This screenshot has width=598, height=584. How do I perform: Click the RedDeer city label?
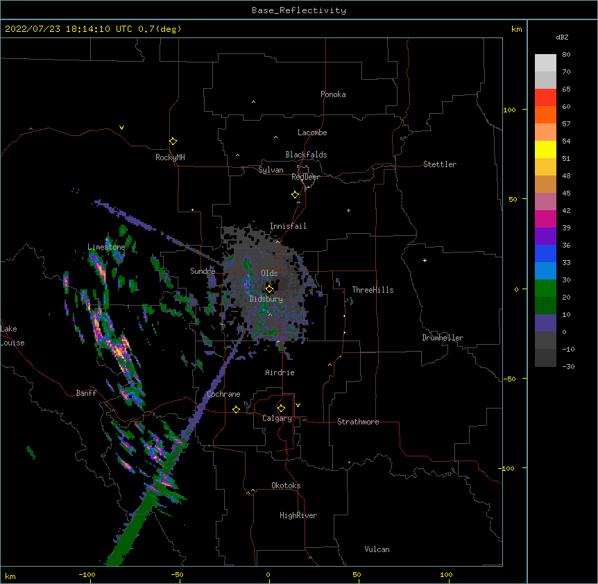tap(305, 177)
